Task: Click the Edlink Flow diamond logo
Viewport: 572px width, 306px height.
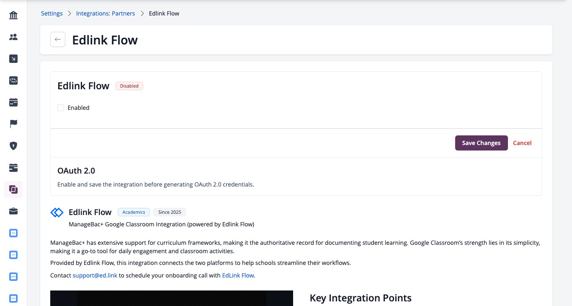Action: tap(57, 213)
